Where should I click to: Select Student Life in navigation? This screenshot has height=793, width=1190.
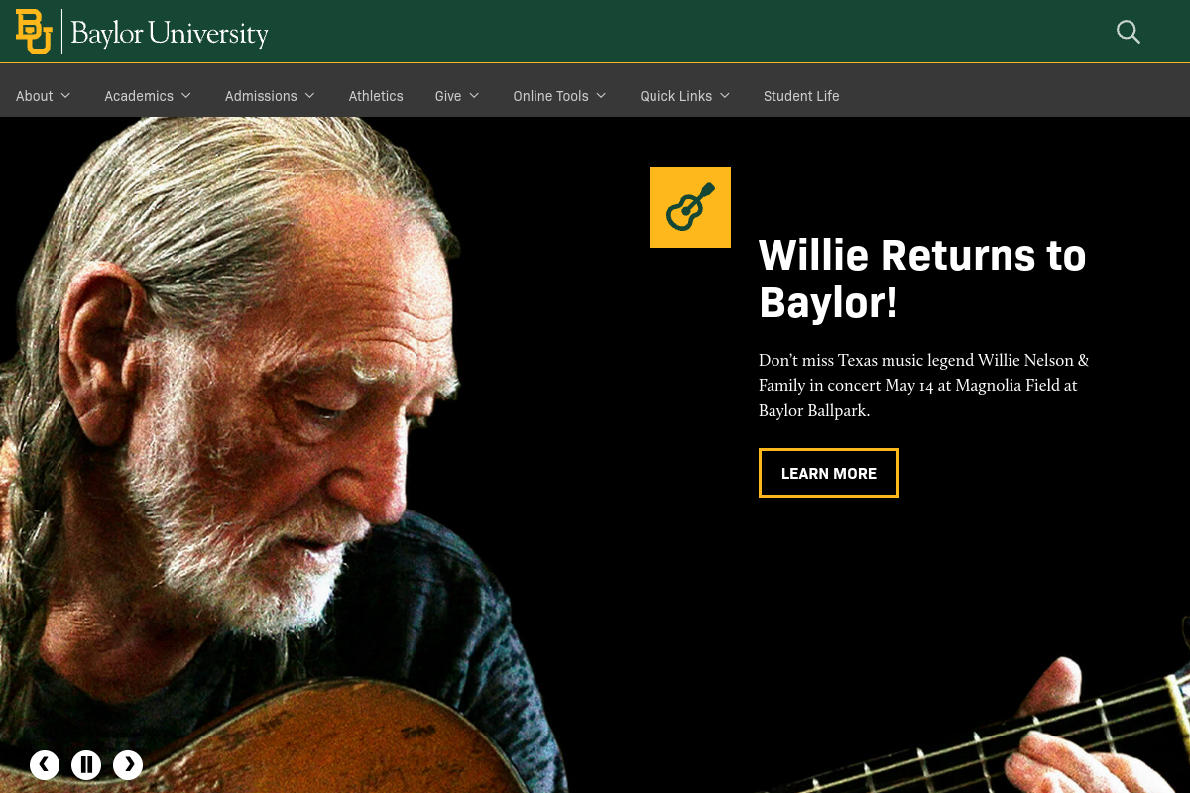click(801, 96)
